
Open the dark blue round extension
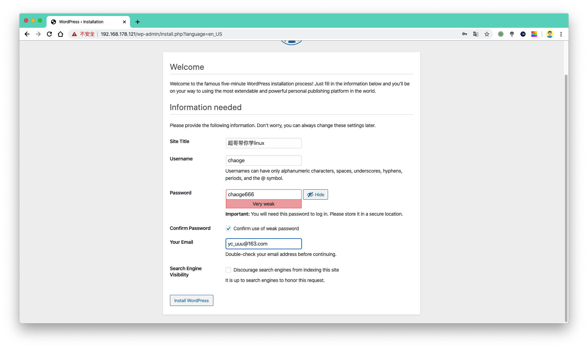tap(523, 34)
